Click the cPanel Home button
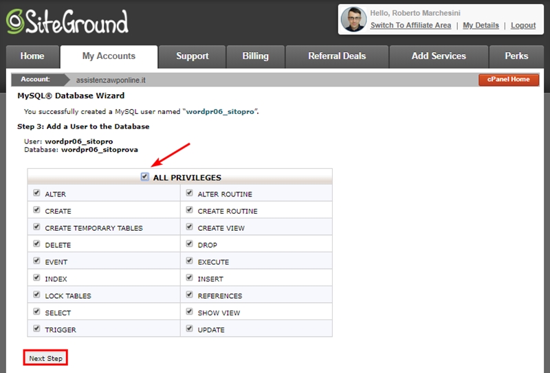The width and height of the screenshot is (550, 373). point(509,80)
